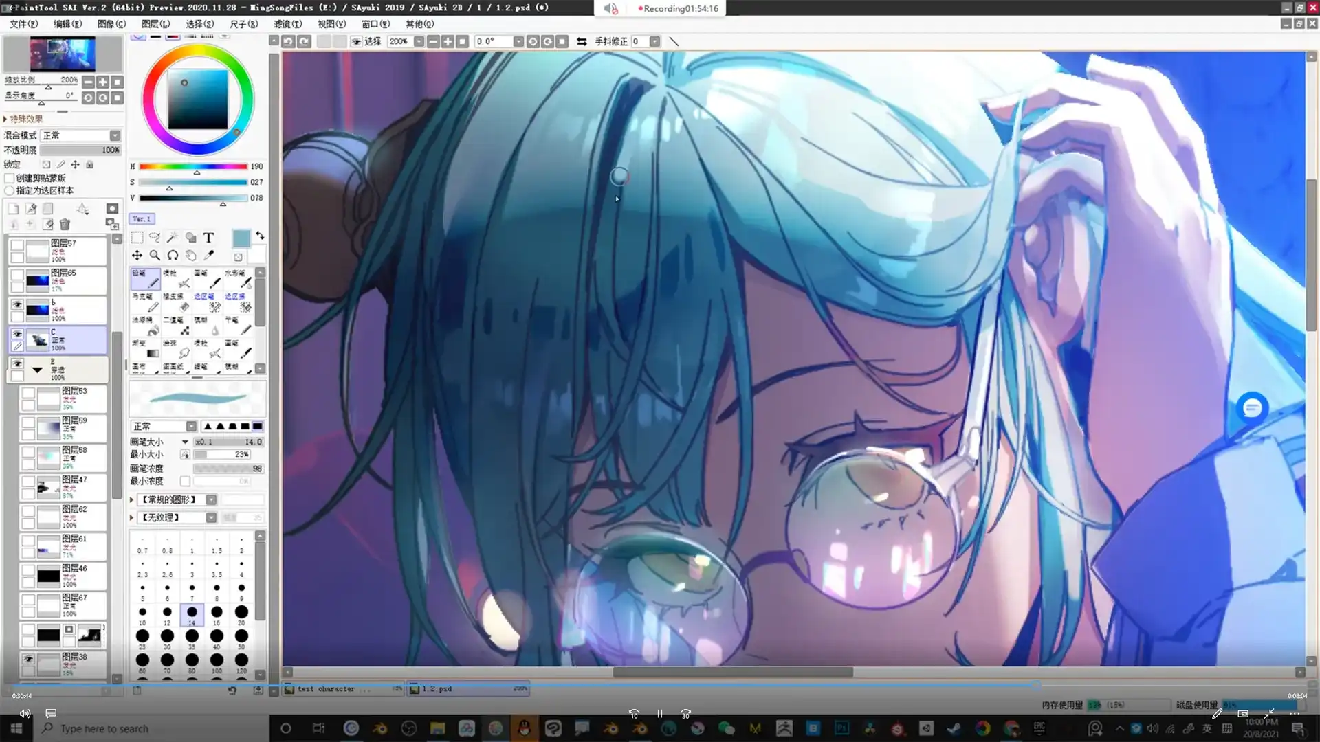Select the magic wand tool
Viewport: 1320px width, 742px height.
(172, 238)
